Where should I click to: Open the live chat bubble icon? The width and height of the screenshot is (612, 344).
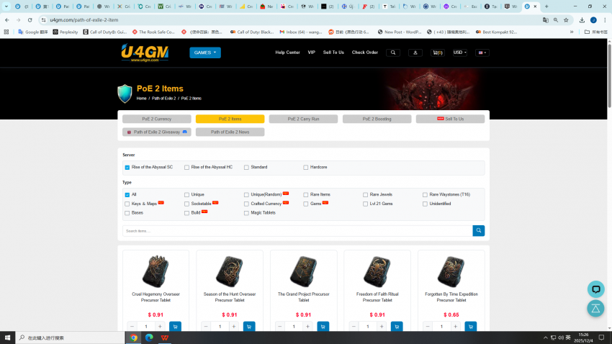tap(595, 289)
